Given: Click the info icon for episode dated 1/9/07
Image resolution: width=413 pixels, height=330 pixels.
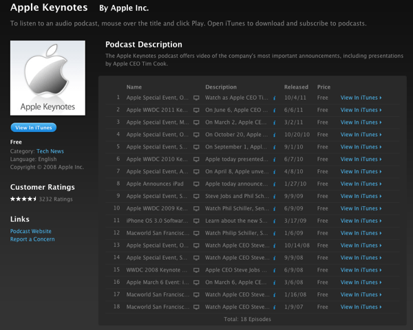Looking at the screenshot, I should [x=275, y=307].
